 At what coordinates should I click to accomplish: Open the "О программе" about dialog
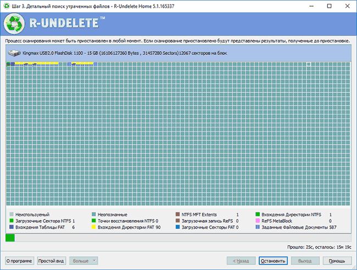19,261
